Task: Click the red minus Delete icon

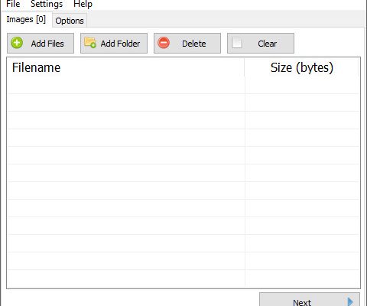Action: pos(164,43)
